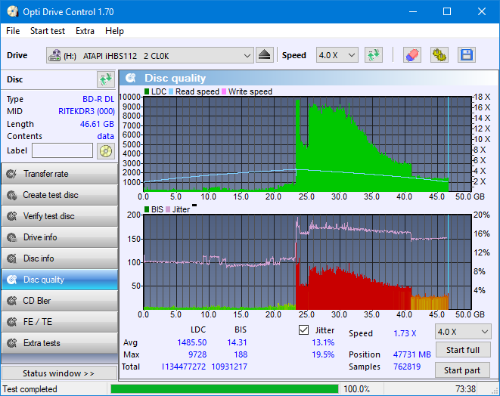Click the BIS average value 14.31

[x=237, y=342]
